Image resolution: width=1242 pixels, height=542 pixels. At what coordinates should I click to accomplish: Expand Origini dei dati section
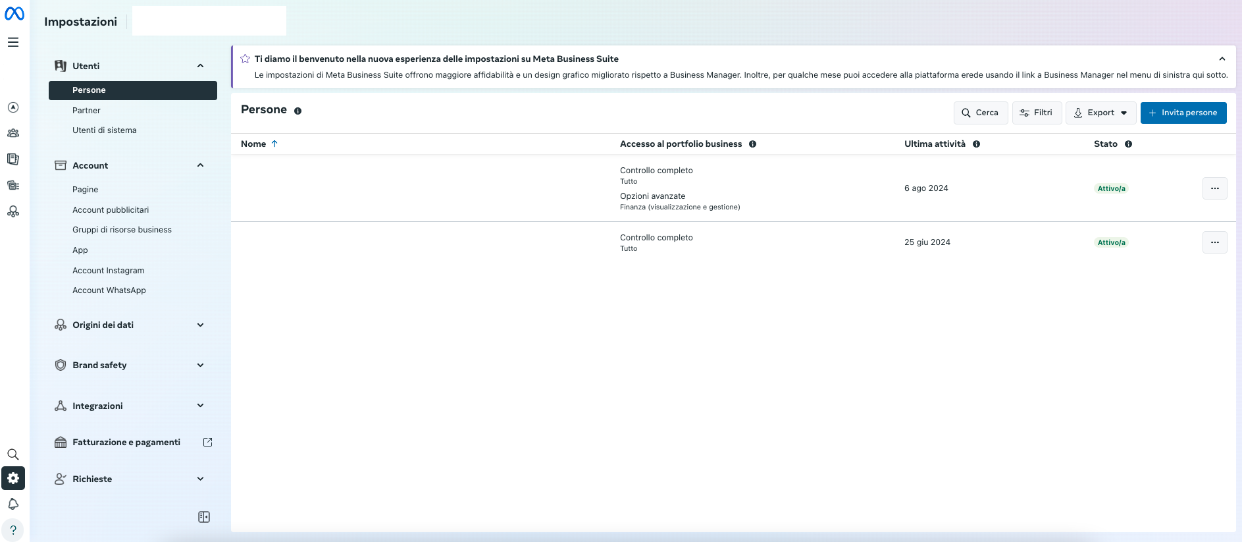(201, 325)
